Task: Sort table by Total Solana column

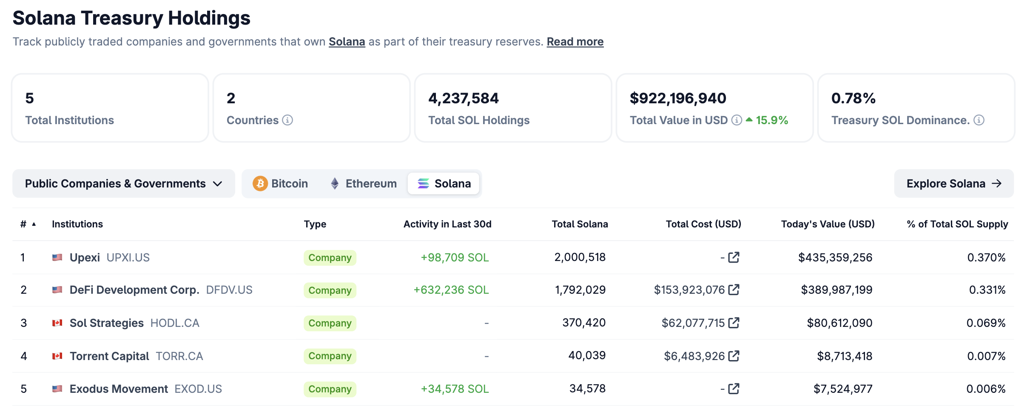Action: pos(579,224)
